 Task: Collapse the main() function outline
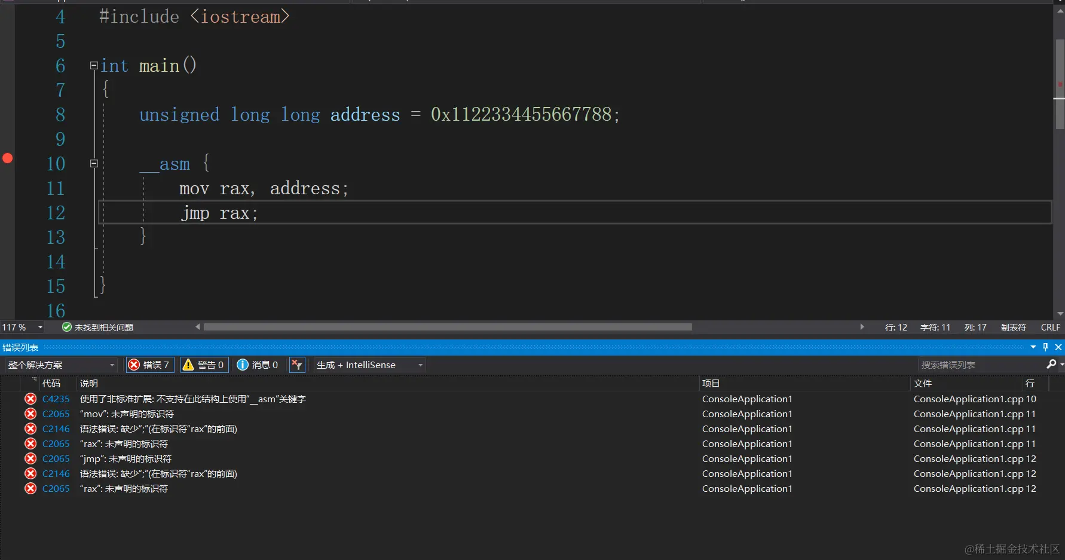tap(94, 65)
